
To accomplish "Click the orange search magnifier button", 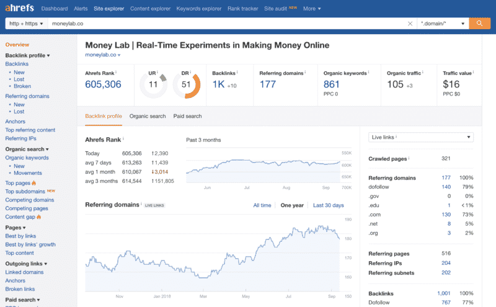I will (479, 24).
